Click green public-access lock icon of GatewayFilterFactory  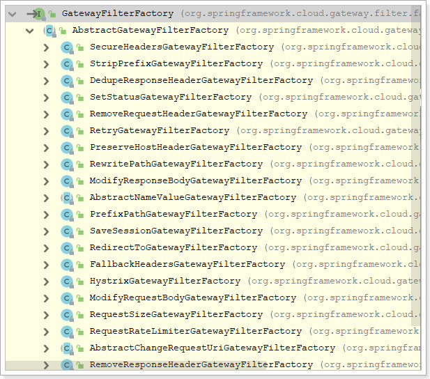coord(52,14)
